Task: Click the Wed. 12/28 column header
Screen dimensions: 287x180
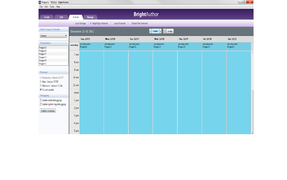Action: [165, 39]
